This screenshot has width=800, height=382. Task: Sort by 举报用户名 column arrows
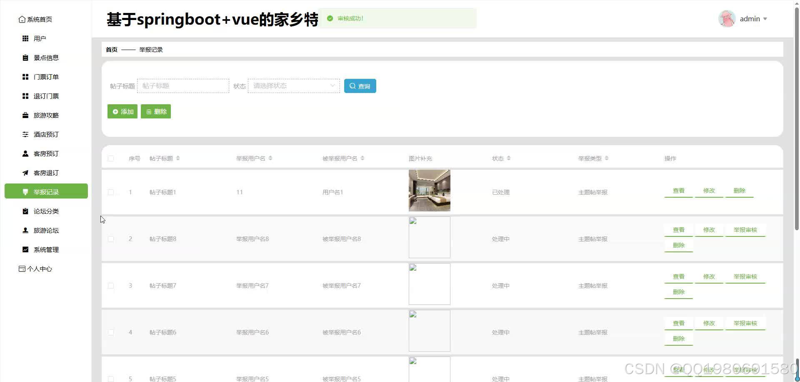click(270, 158)
